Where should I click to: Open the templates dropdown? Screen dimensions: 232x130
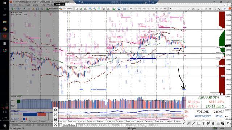[x=125, y=9]
